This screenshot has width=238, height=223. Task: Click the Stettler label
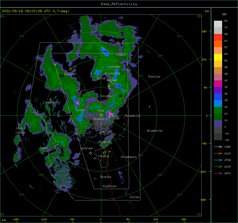coord(154,77)
